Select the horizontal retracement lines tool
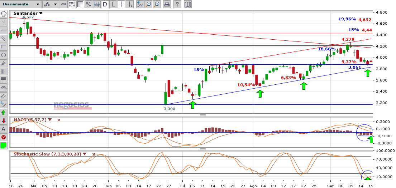 pos(4,80)
